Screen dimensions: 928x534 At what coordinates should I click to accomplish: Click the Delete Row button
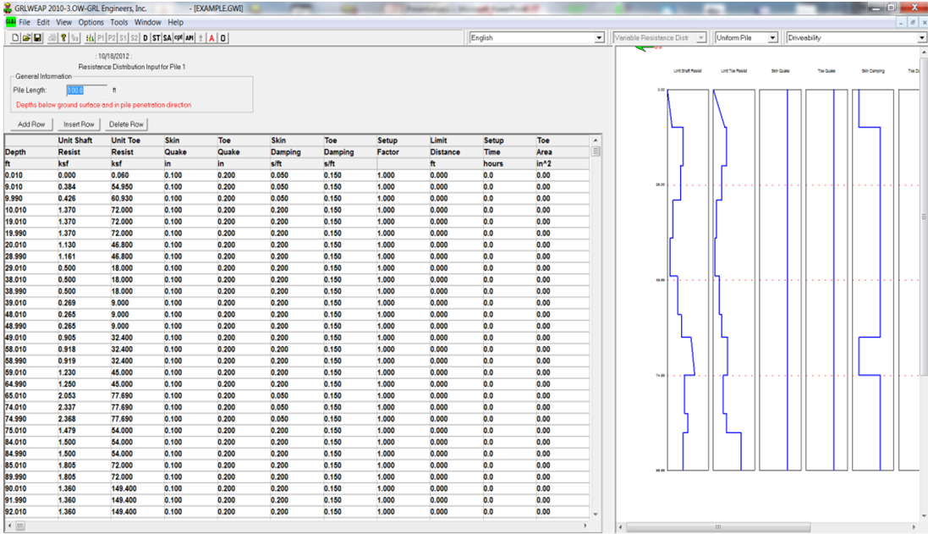coord(126,124)
